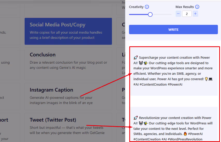Increase Max Results with plus button
Screen dimensions: 221x142
pos(195,14)
